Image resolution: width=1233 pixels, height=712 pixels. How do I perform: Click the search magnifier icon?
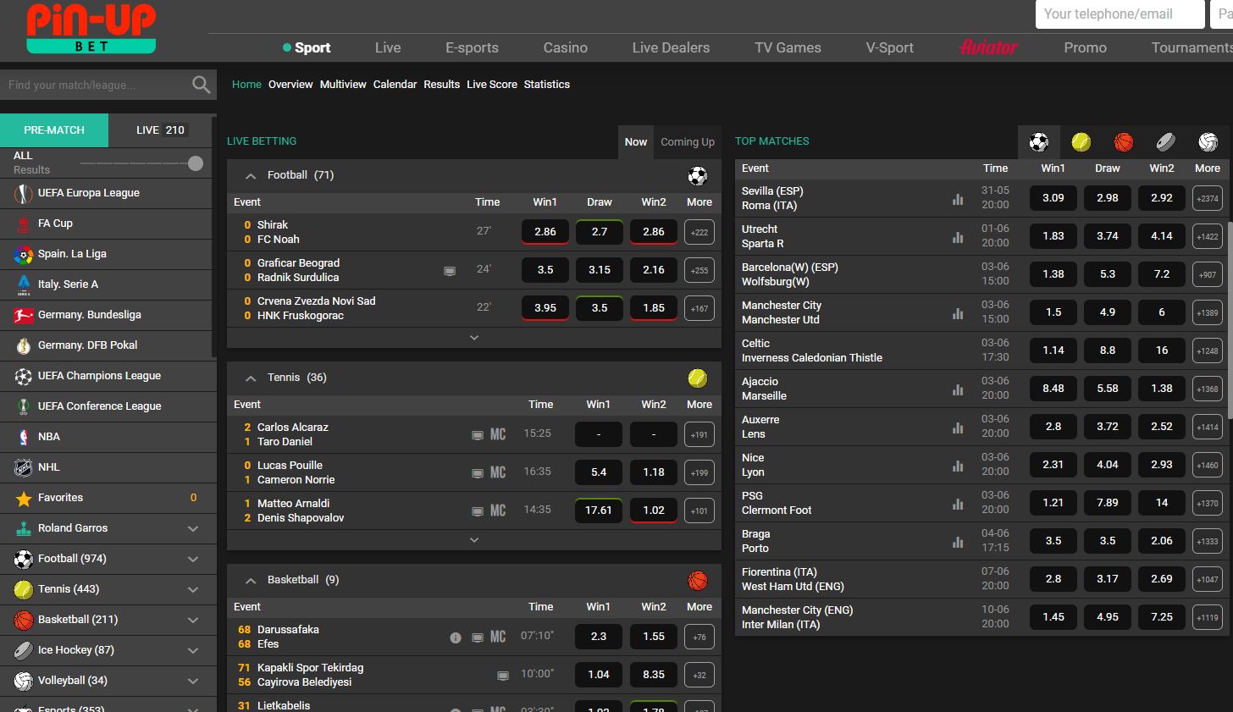pyautogui.click(x=201, y=85)
